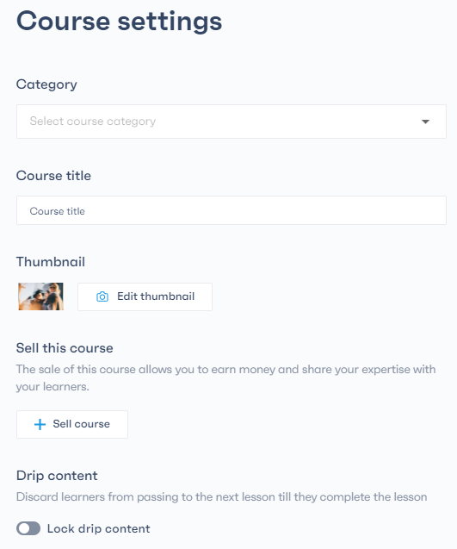This screenshot has width=457, height=549.
Task: Click the 'Sell this course' section heading
Action: tap(65, 348)
